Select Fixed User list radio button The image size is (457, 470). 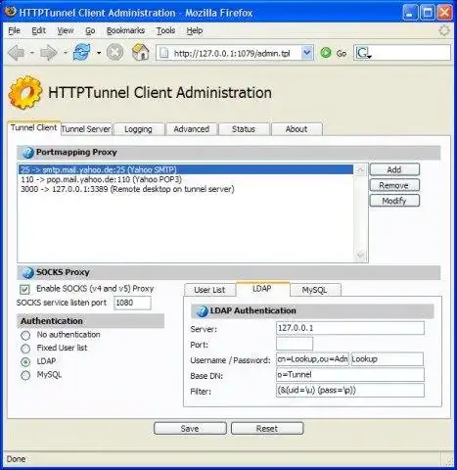click(x=25, y=349)
